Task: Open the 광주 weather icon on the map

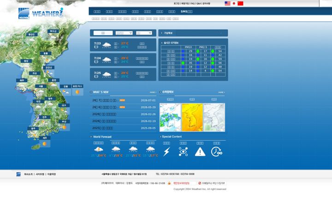Action: pos(34,134)
